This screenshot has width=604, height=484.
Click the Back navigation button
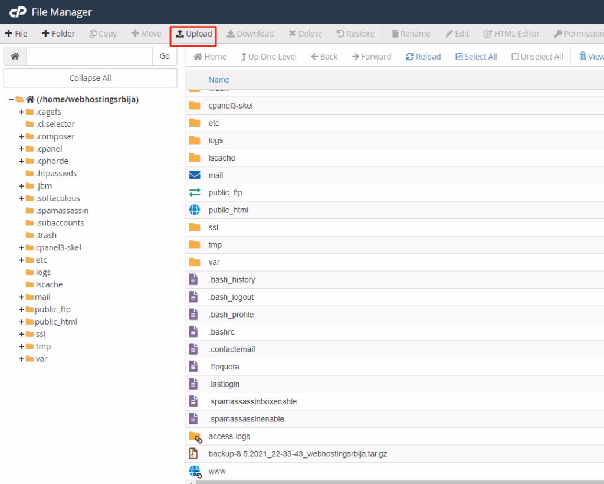[x=324, y=57]
